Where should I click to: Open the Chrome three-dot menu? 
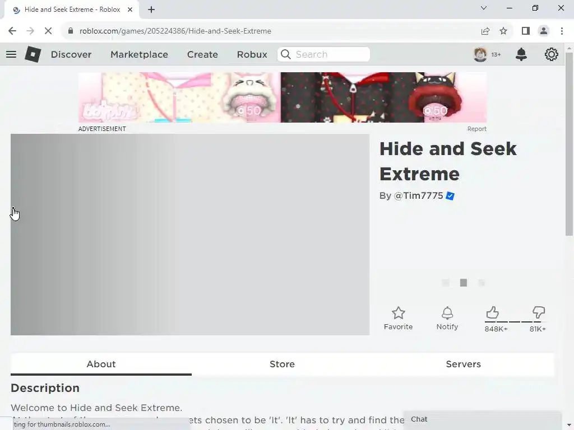562,31
